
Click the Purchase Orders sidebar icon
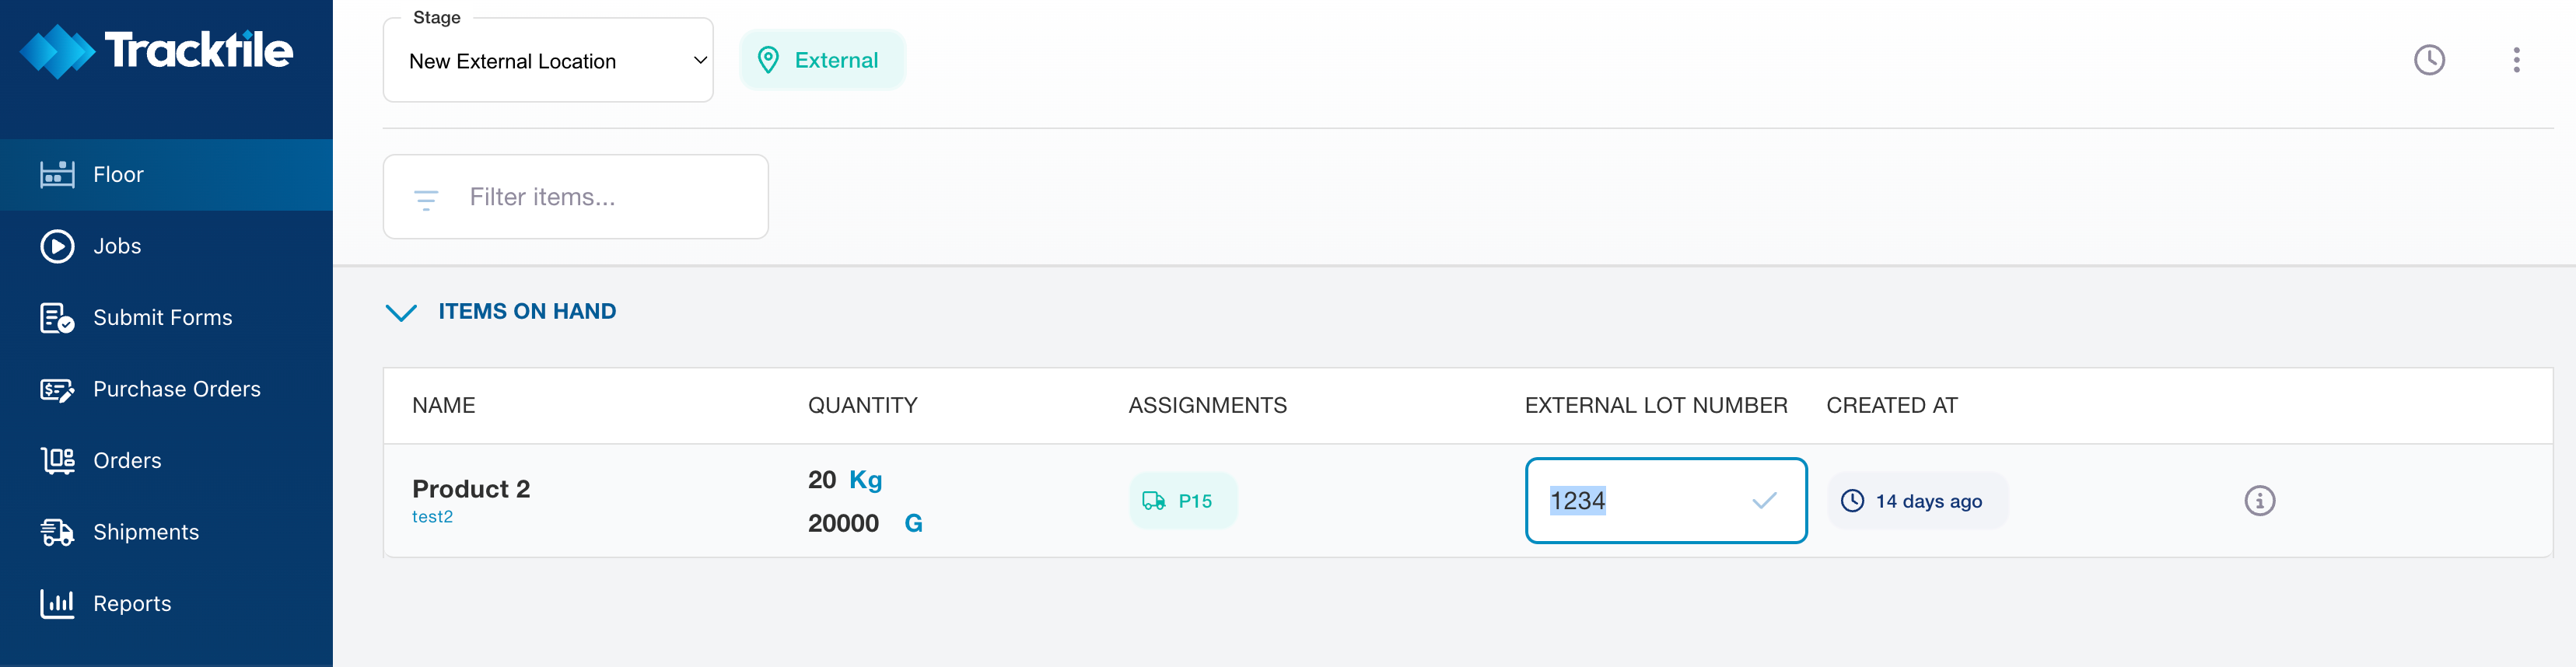tap(57, 389)
